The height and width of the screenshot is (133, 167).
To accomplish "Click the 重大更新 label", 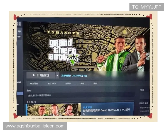I will point(87,107).
